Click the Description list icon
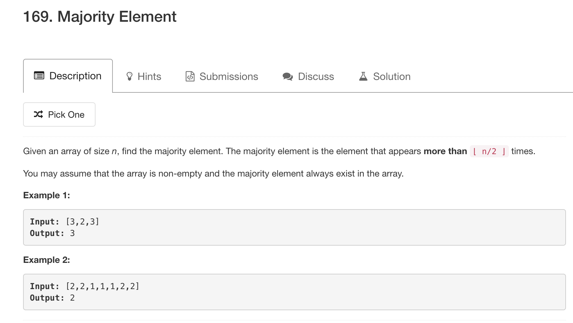The image size is (573, 323). click(39, 76)
